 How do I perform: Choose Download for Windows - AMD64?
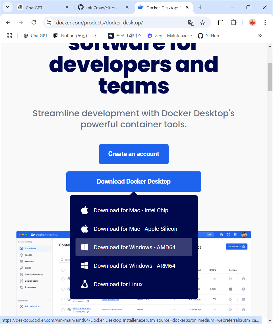pos(134,247)
